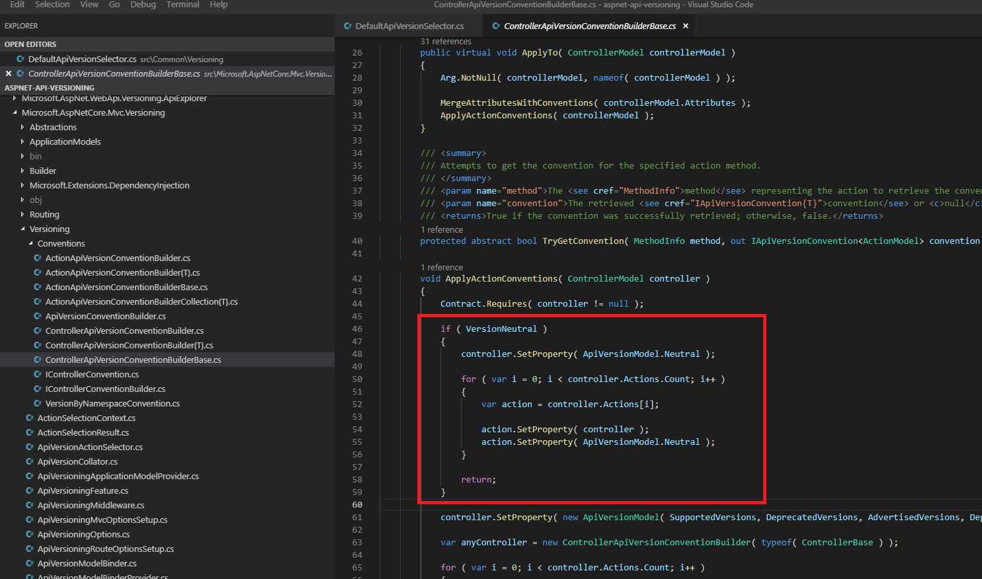Click C# icon of IControllerConventionBuilder.cs
982x579 pixels.
point(38,389)
